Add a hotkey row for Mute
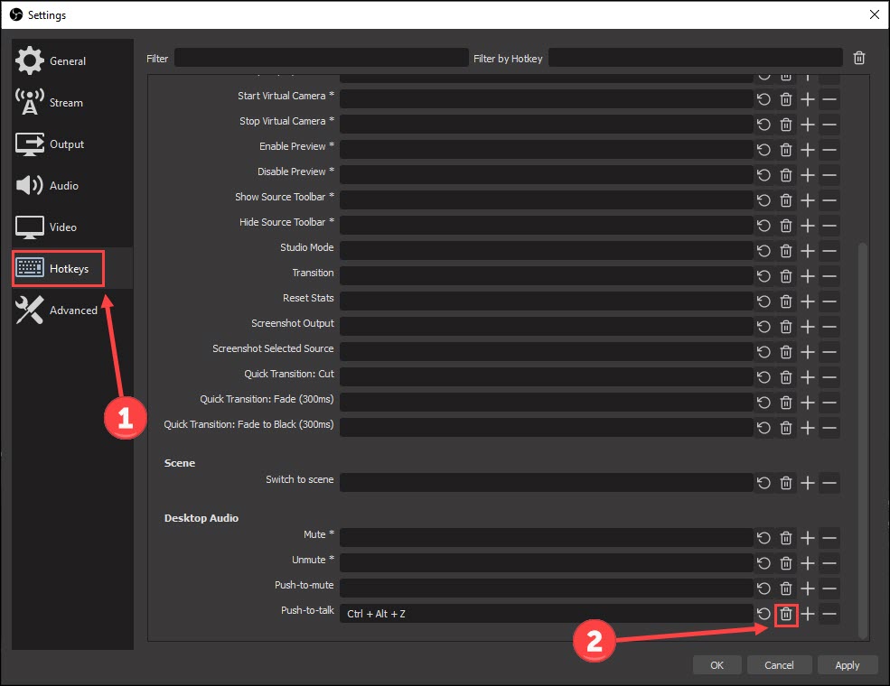Viewport: 890px width, 686px height. (808, 538)
